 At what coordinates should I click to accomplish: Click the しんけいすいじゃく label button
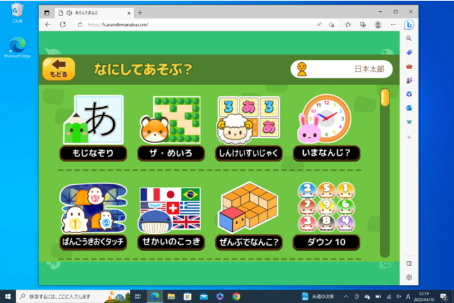pyautogui.click(x=249, y=153)
